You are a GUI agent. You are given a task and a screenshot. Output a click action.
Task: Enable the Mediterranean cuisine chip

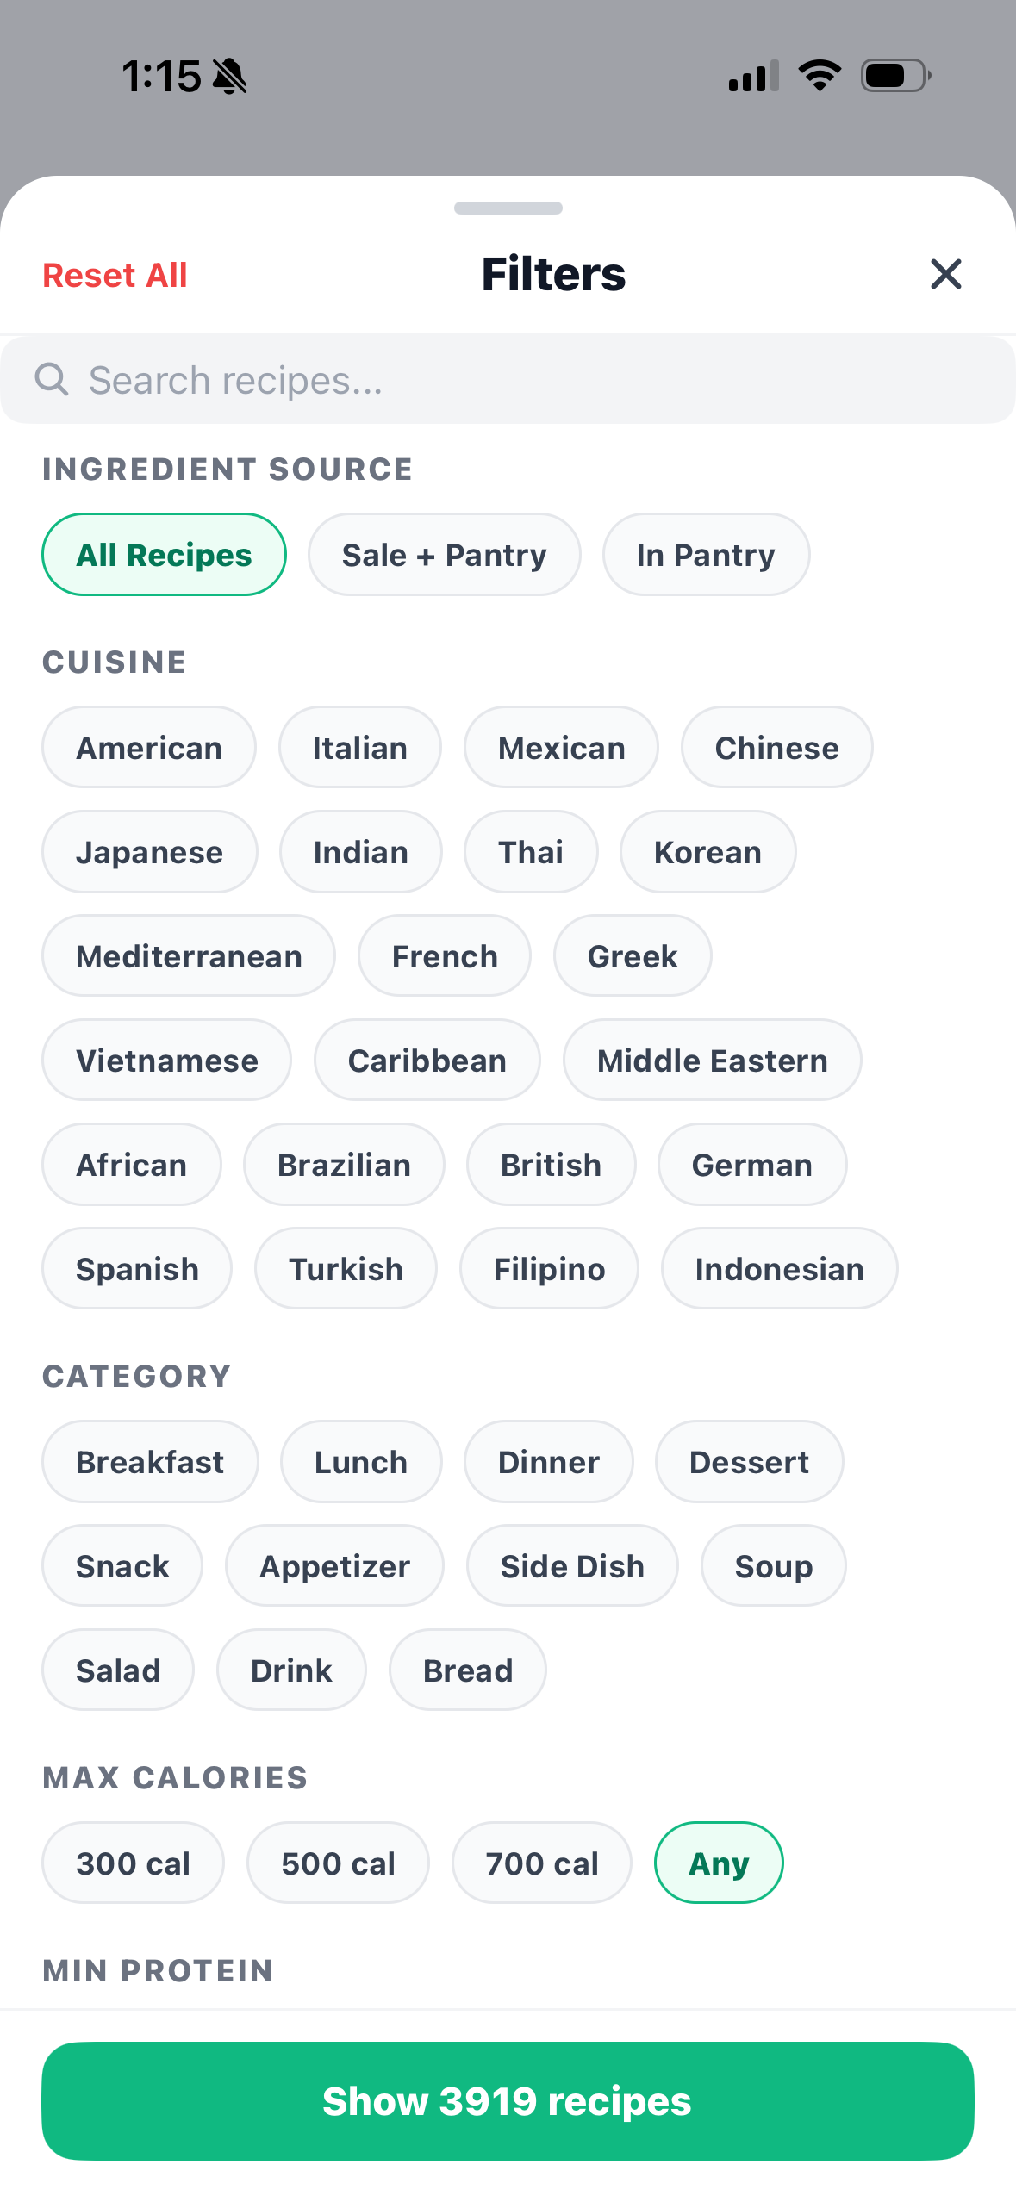[189, 956]
